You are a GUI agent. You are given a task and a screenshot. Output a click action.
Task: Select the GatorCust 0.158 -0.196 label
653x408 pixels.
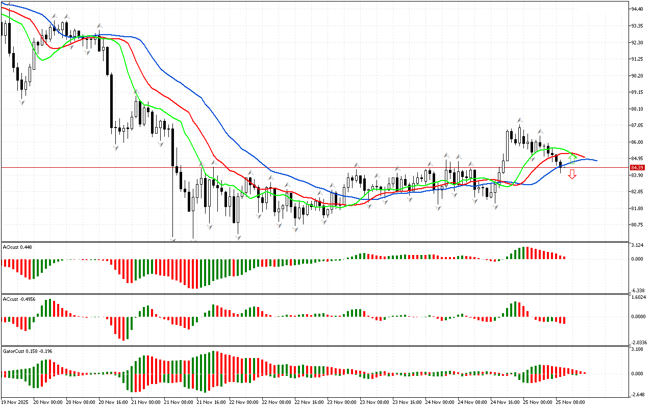coord(27,351)
